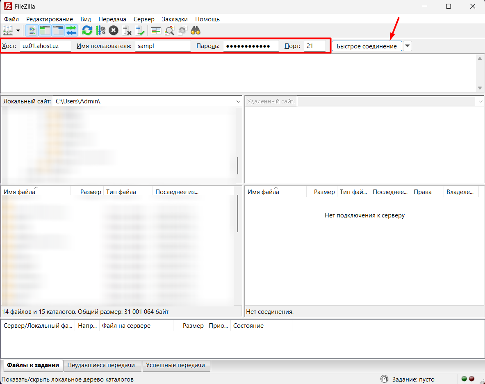Click the local tree vertical scrollbar thumb

237,166
